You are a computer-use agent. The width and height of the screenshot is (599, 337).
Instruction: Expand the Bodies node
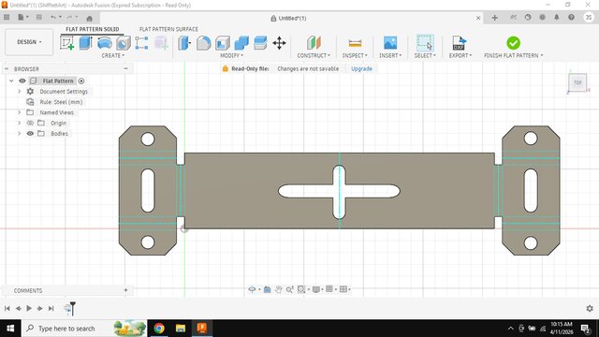point(19,133)
